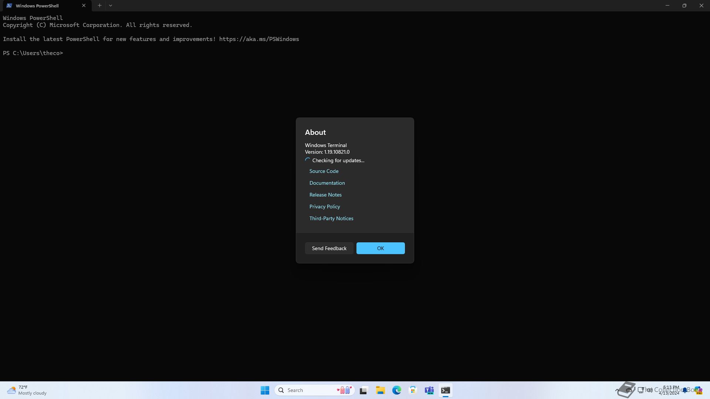710x399 pixels.
Task: Open the Third-Party Notices link
Action: [331, 218]
